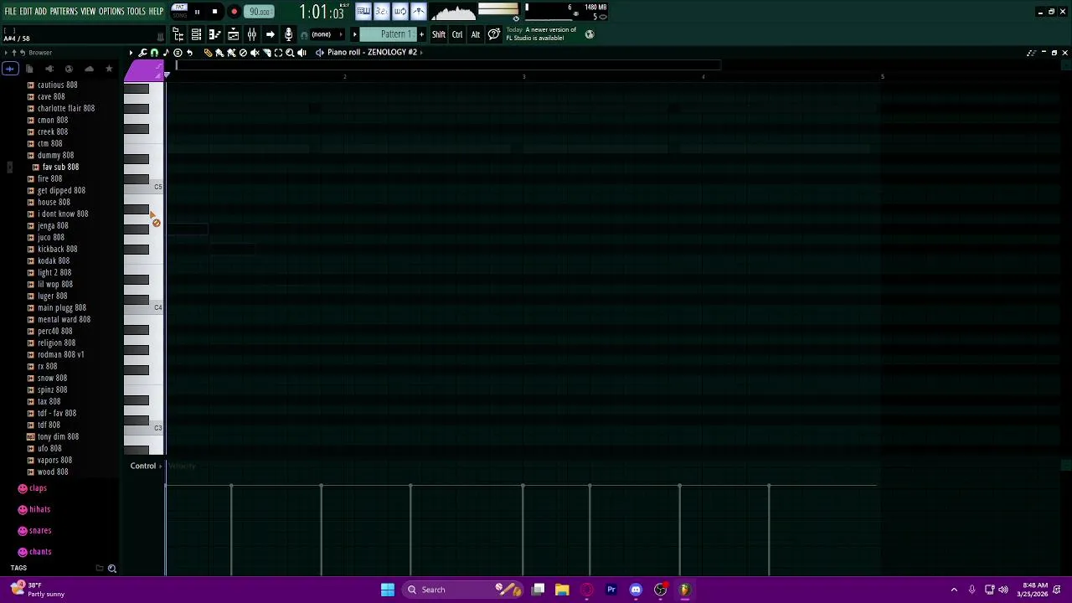
Task: Toggle the Alt modifier button
Action: tap(476, 34)
